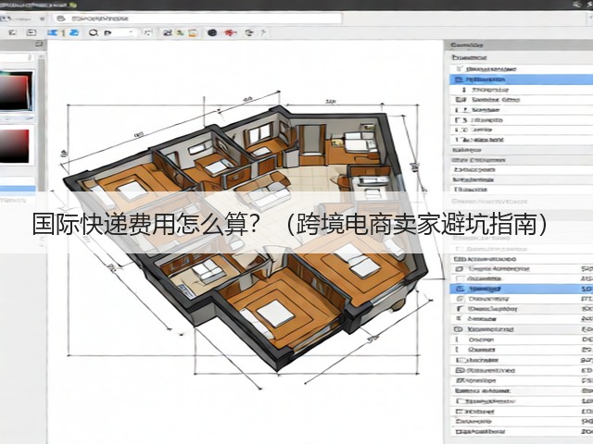This screenshot has width=593, height=444.
Task: Click the black circle icon in toolbar
Action: pyautogui.click(x=212, y=33)
